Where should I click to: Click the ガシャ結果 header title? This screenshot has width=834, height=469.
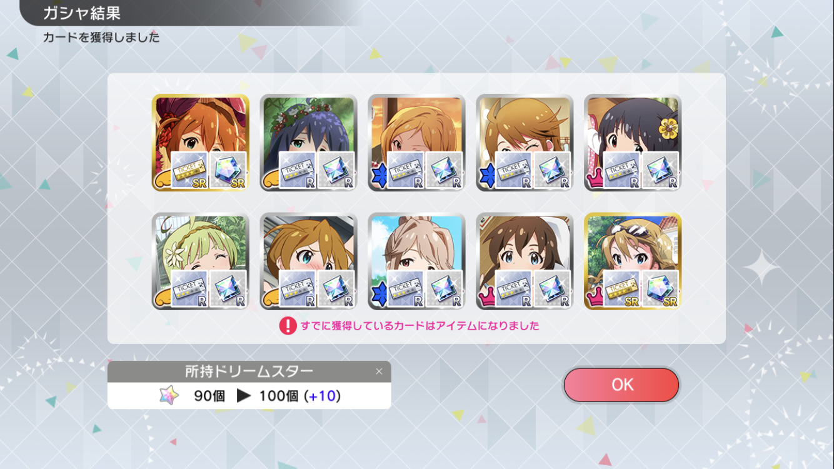81,13
